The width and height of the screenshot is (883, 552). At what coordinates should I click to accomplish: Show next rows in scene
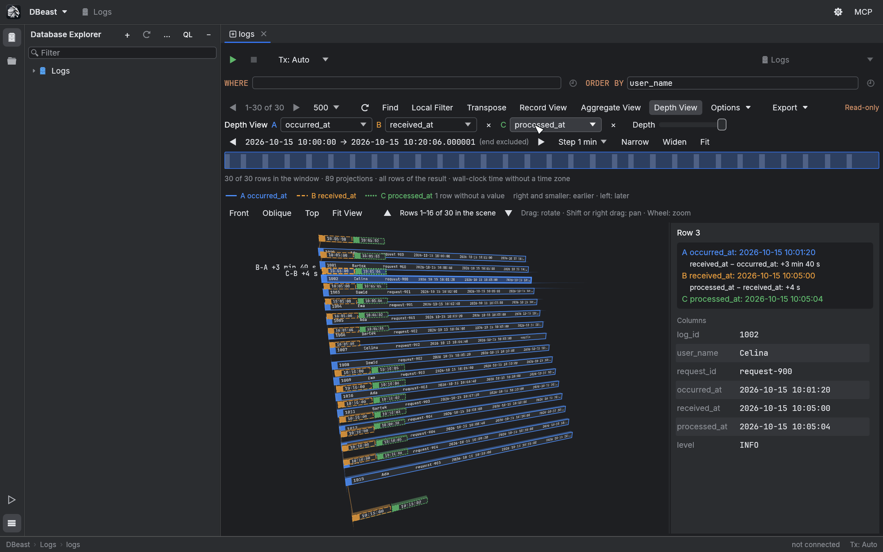pyautogui.click(x=508, y=213)
